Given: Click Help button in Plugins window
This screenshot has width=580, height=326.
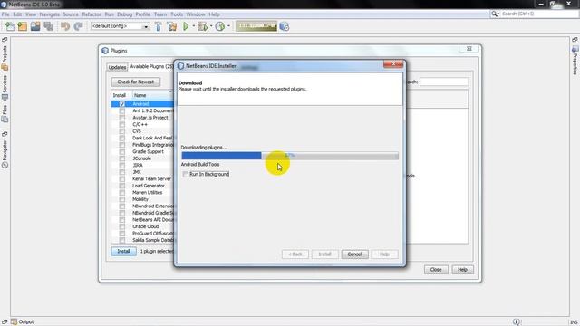Looking at the screenshot, I should coord(462,270).
